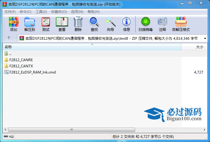Open the Options (选项) menu
Image resolution: width=210 pixels, height=142 pixels.
pos(77,12)
